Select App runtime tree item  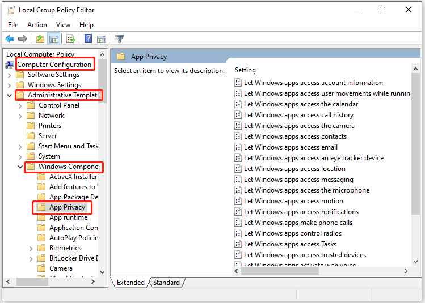coord(68,217)
